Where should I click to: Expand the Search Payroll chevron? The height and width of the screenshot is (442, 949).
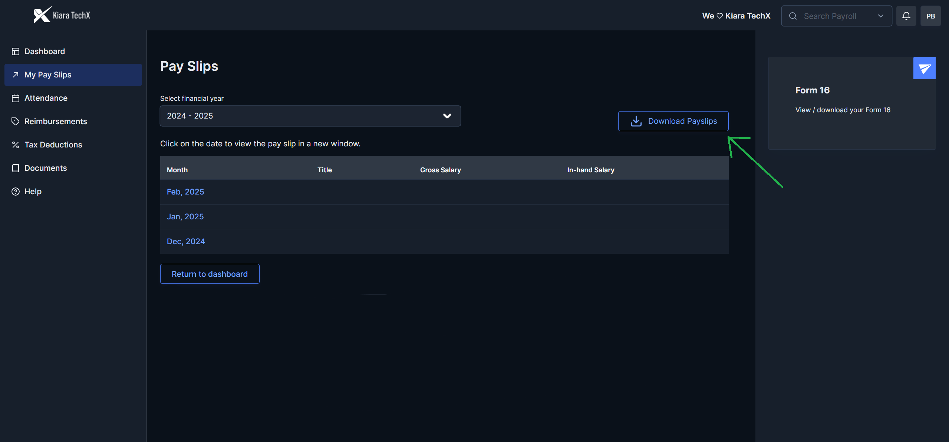[881, 16]
